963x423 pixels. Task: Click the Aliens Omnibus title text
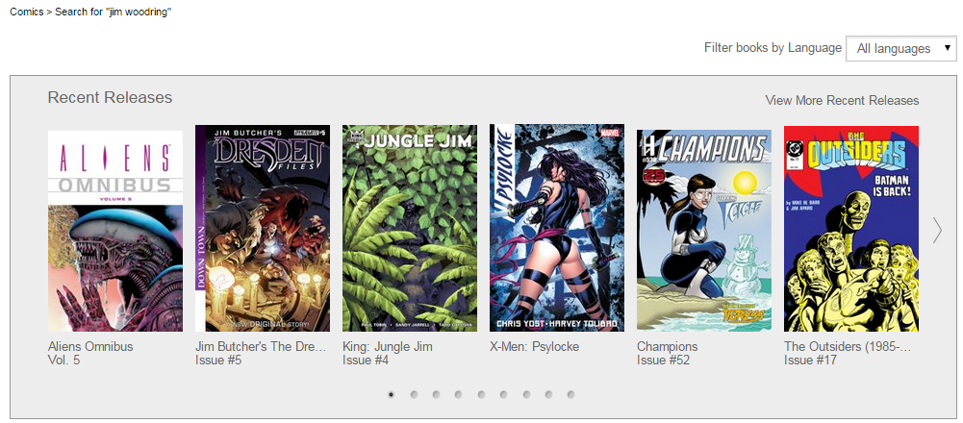tap(90, 346)
